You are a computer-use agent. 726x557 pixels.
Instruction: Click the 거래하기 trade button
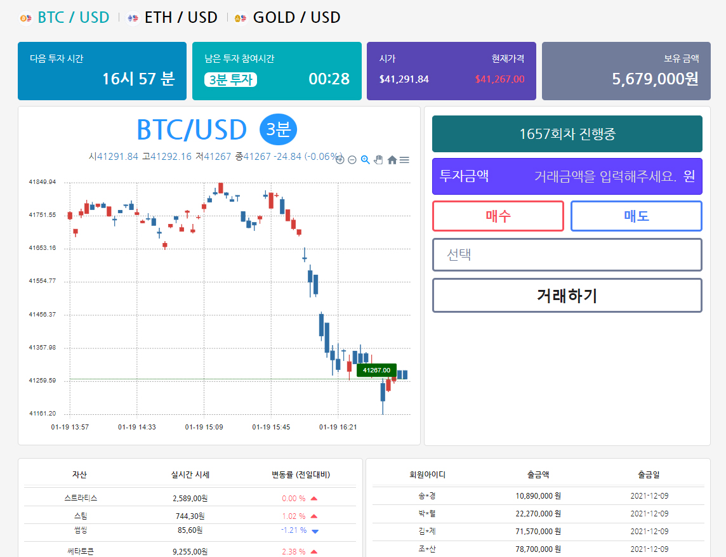[567, 296]
